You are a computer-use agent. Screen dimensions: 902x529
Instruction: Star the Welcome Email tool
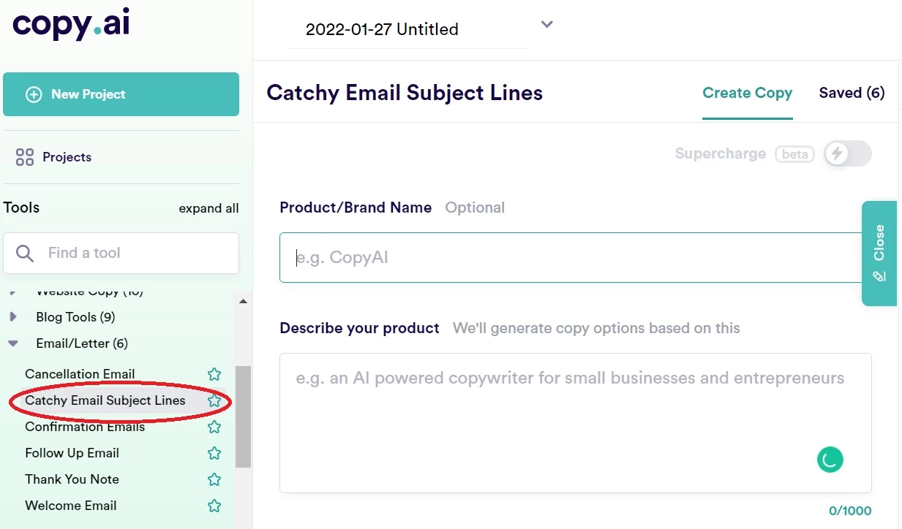click(x=214, y=506)
